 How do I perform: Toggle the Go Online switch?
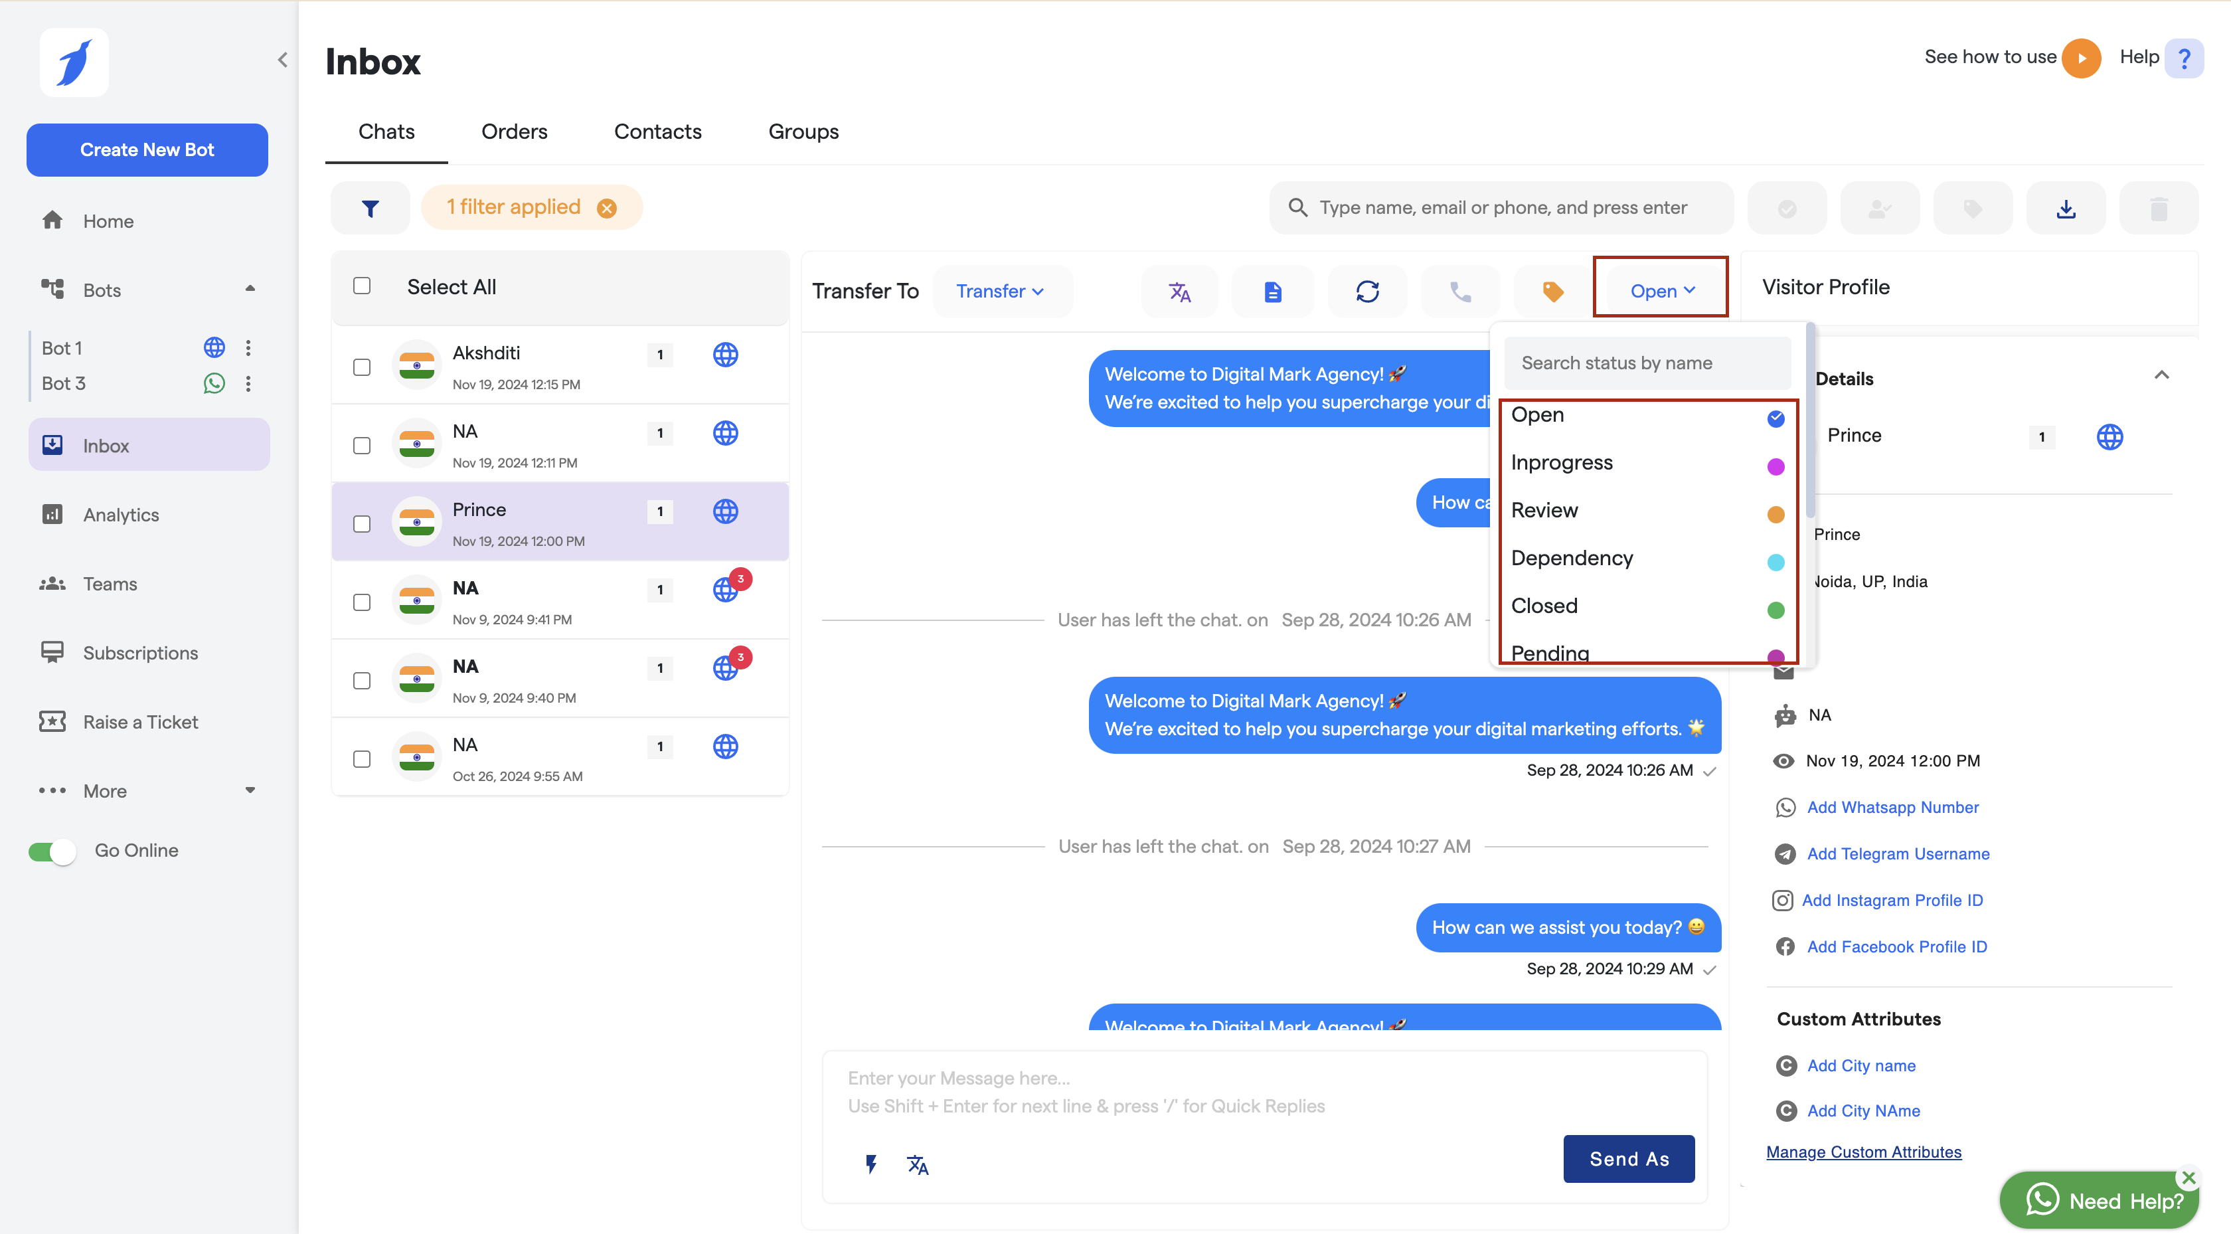click(x=52, y=851)
